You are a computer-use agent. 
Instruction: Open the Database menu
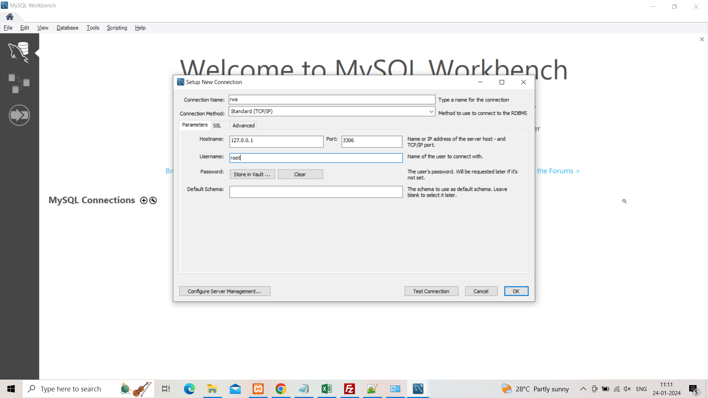point(67,28)
